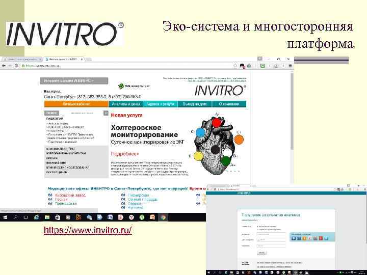
Task: Click the 'Кировский завод' office link
Action: 70,195
